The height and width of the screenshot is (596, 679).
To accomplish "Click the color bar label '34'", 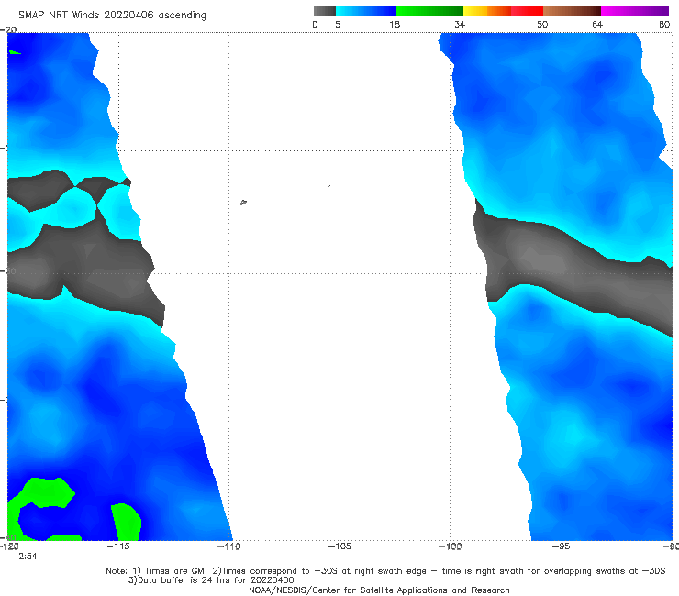I will pyautogui.click(x=460, y=24).
